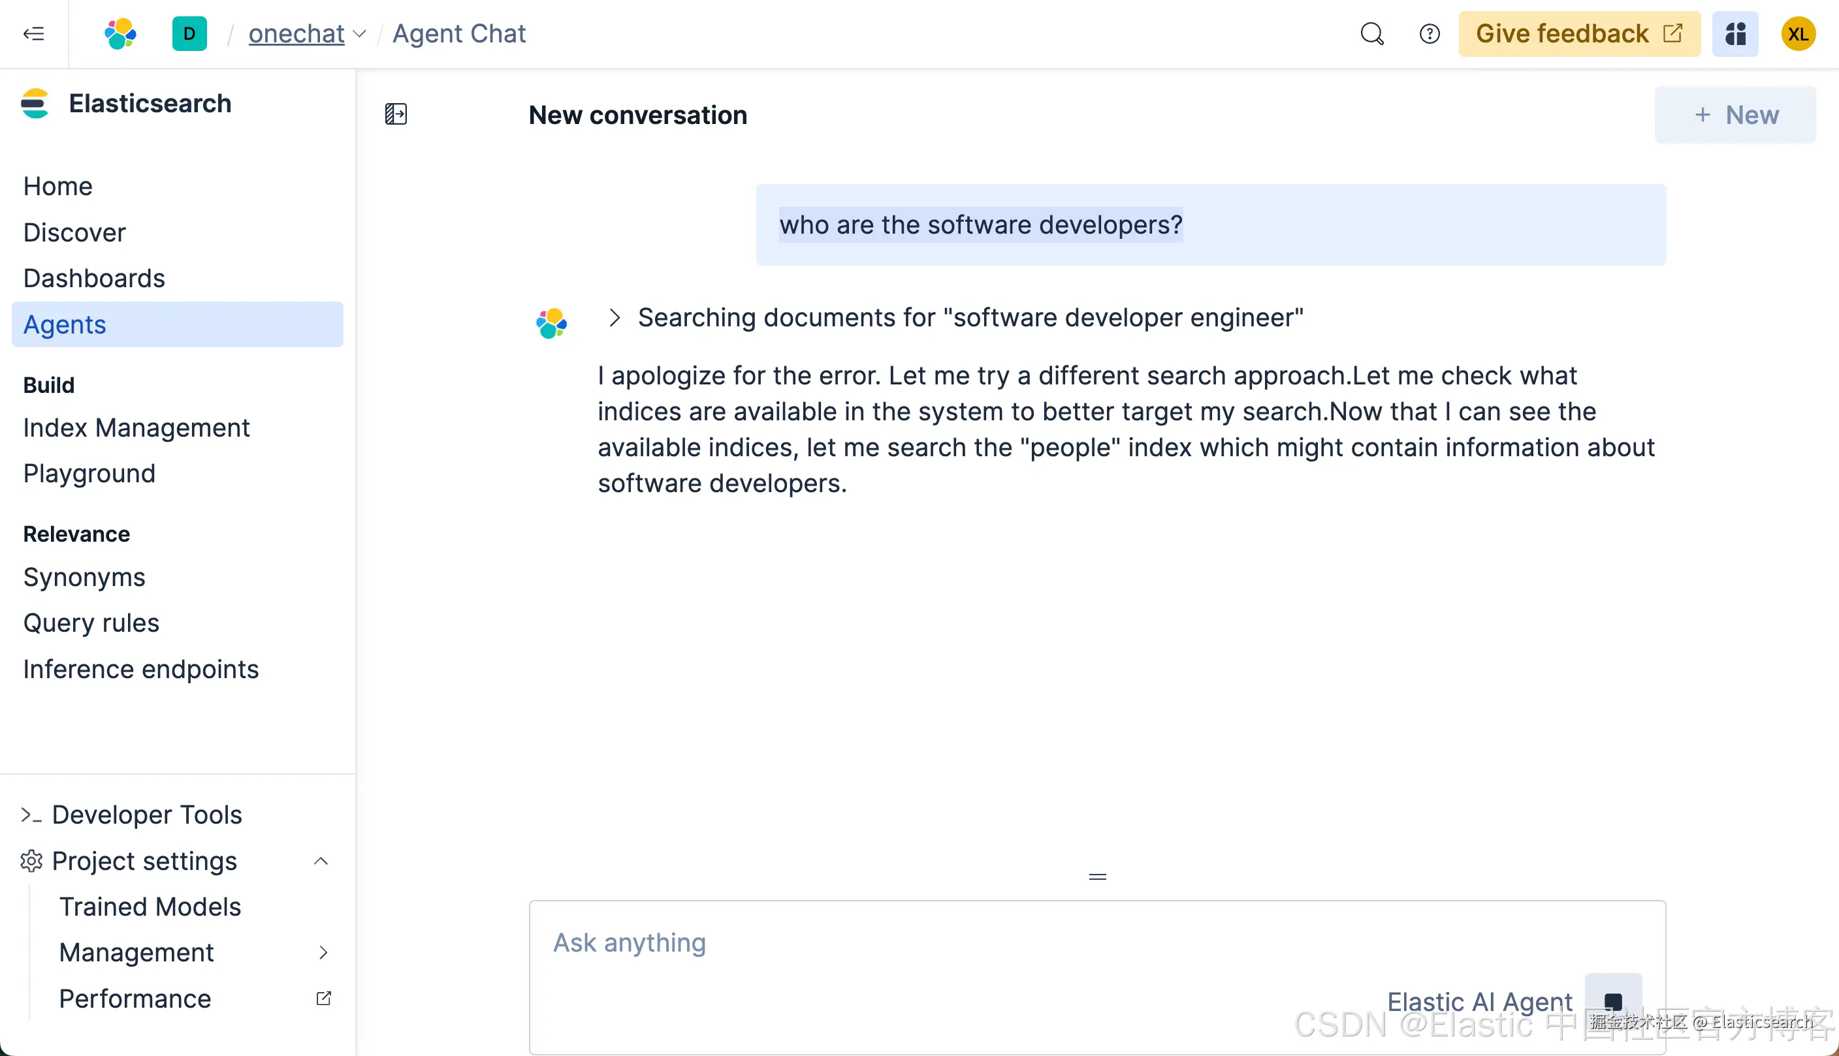Click the Elastic logo in the header
Viewport: 1839px width, 1056px height.
[x=120, y=33]
